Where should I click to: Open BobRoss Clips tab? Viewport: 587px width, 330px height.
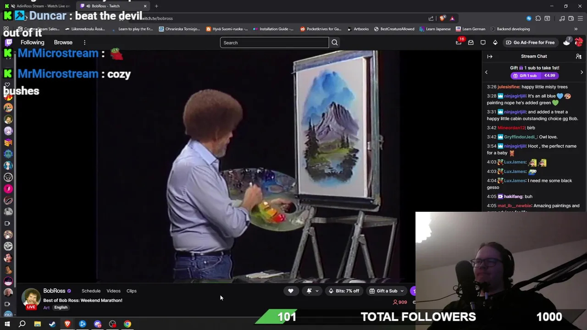click(x=132, y=291)
